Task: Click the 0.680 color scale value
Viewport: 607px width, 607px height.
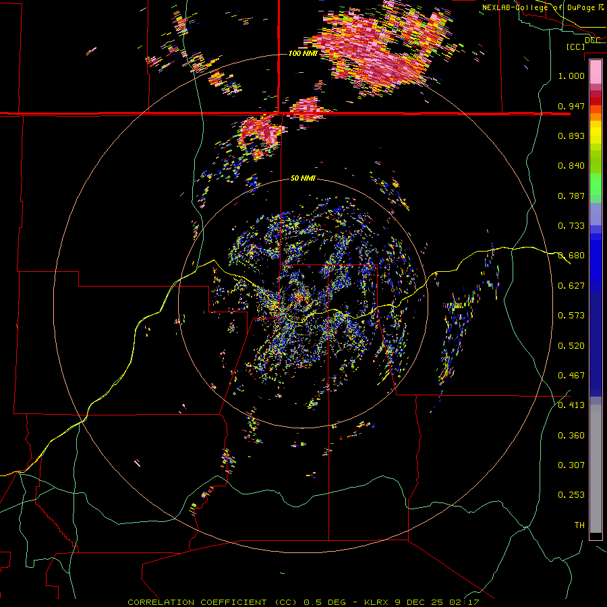Action: pos(571,256)
